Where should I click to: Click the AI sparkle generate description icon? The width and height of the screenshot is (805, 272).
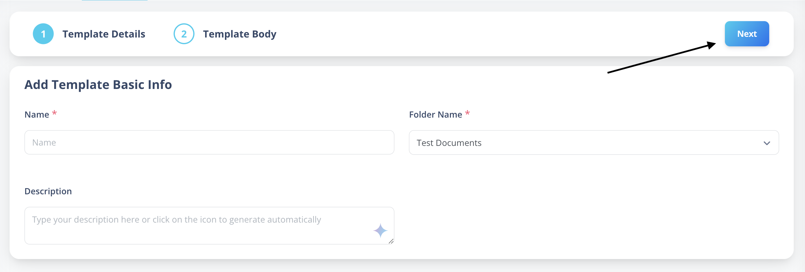pyautogui.click(x=380, y=231)
